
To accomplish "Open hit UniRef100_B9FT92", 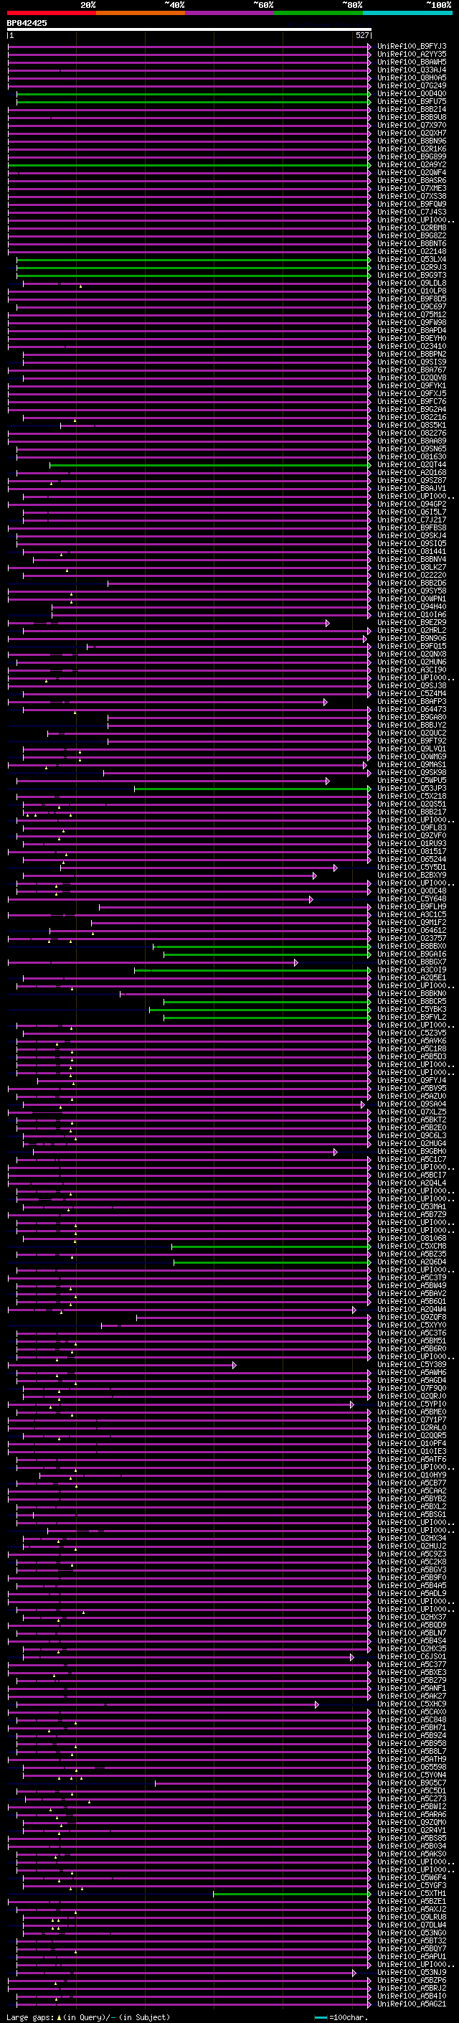I will coord(412,741).
